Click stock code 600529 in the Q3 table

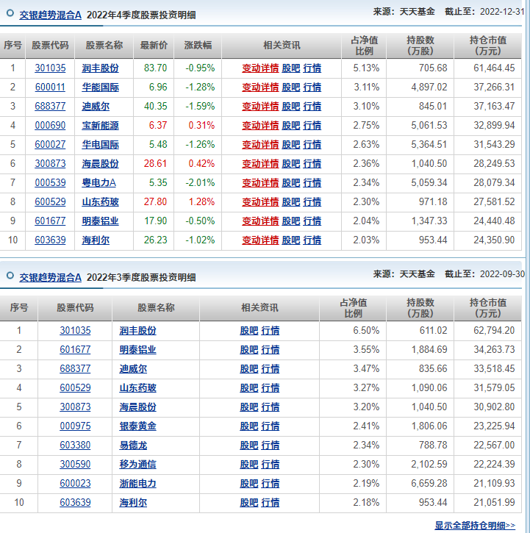[75, 388]
